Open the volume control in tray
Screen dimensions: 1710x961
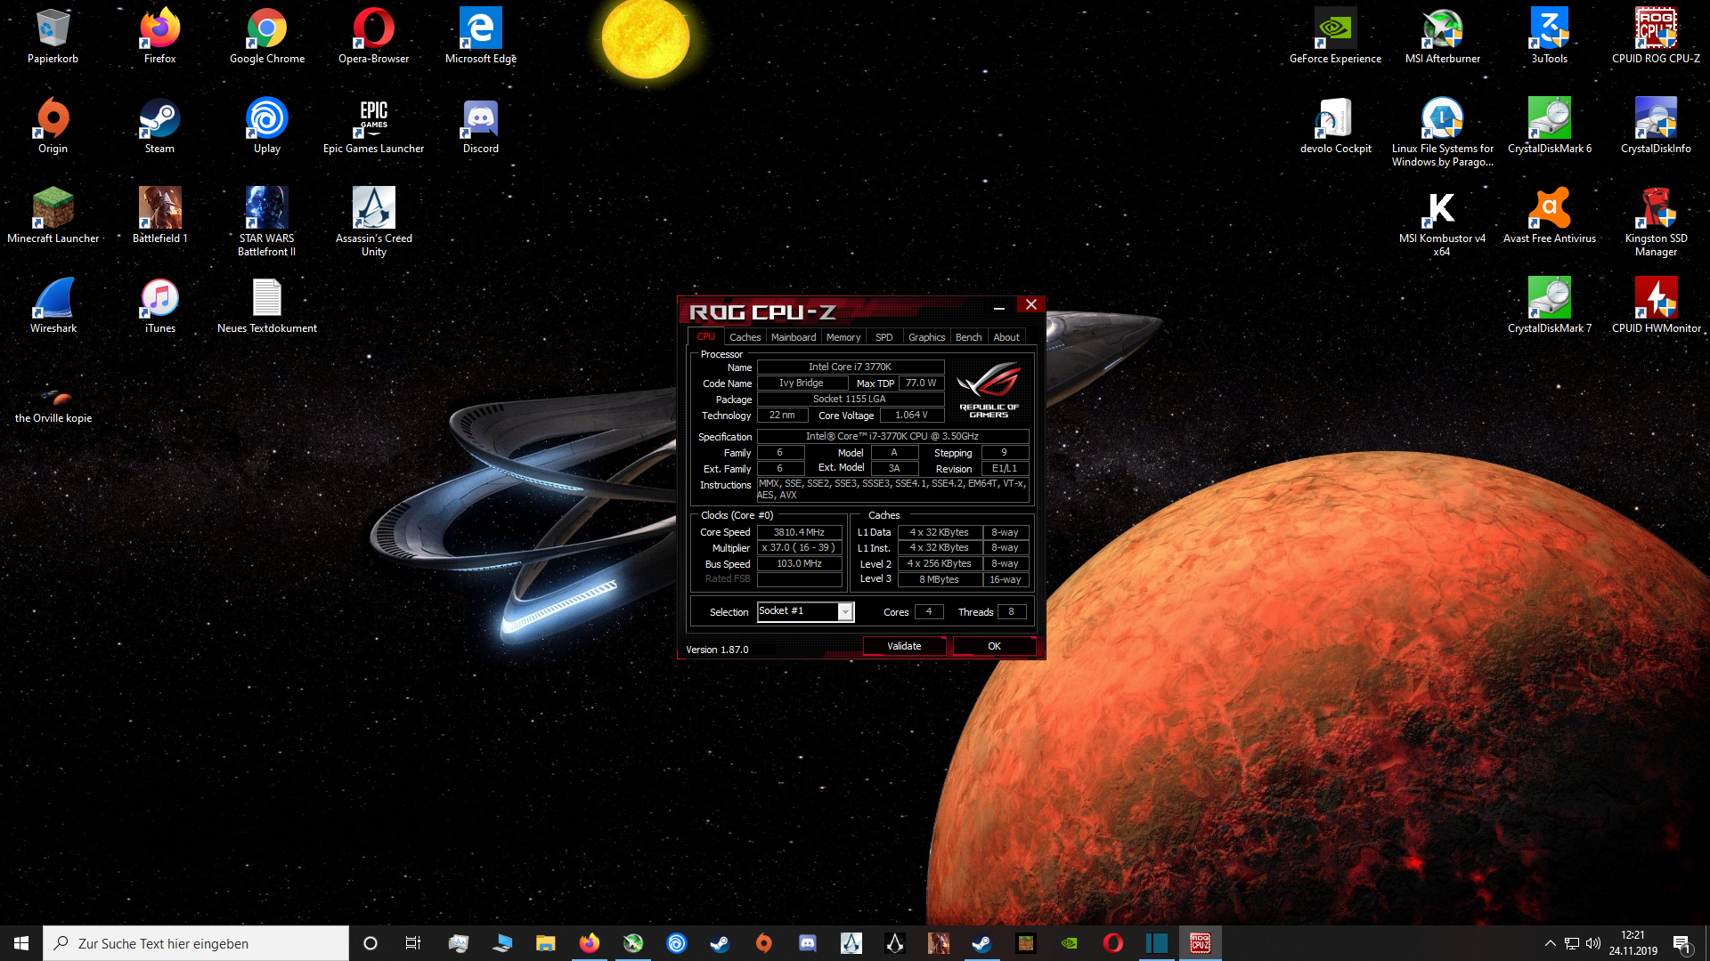[x=1593, y=943]
